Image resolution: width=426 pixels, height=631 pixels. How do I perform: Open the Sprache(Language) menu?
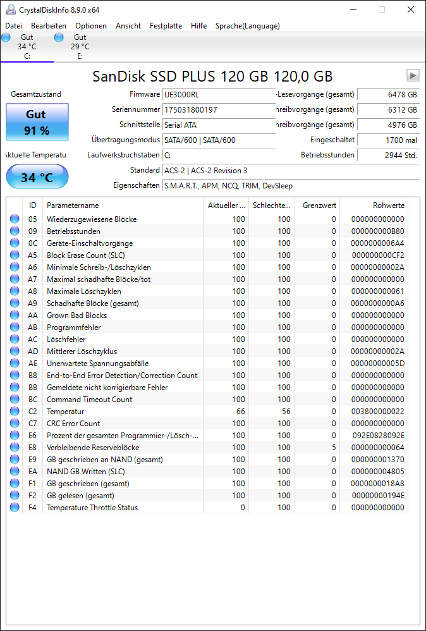click(248, 26)
